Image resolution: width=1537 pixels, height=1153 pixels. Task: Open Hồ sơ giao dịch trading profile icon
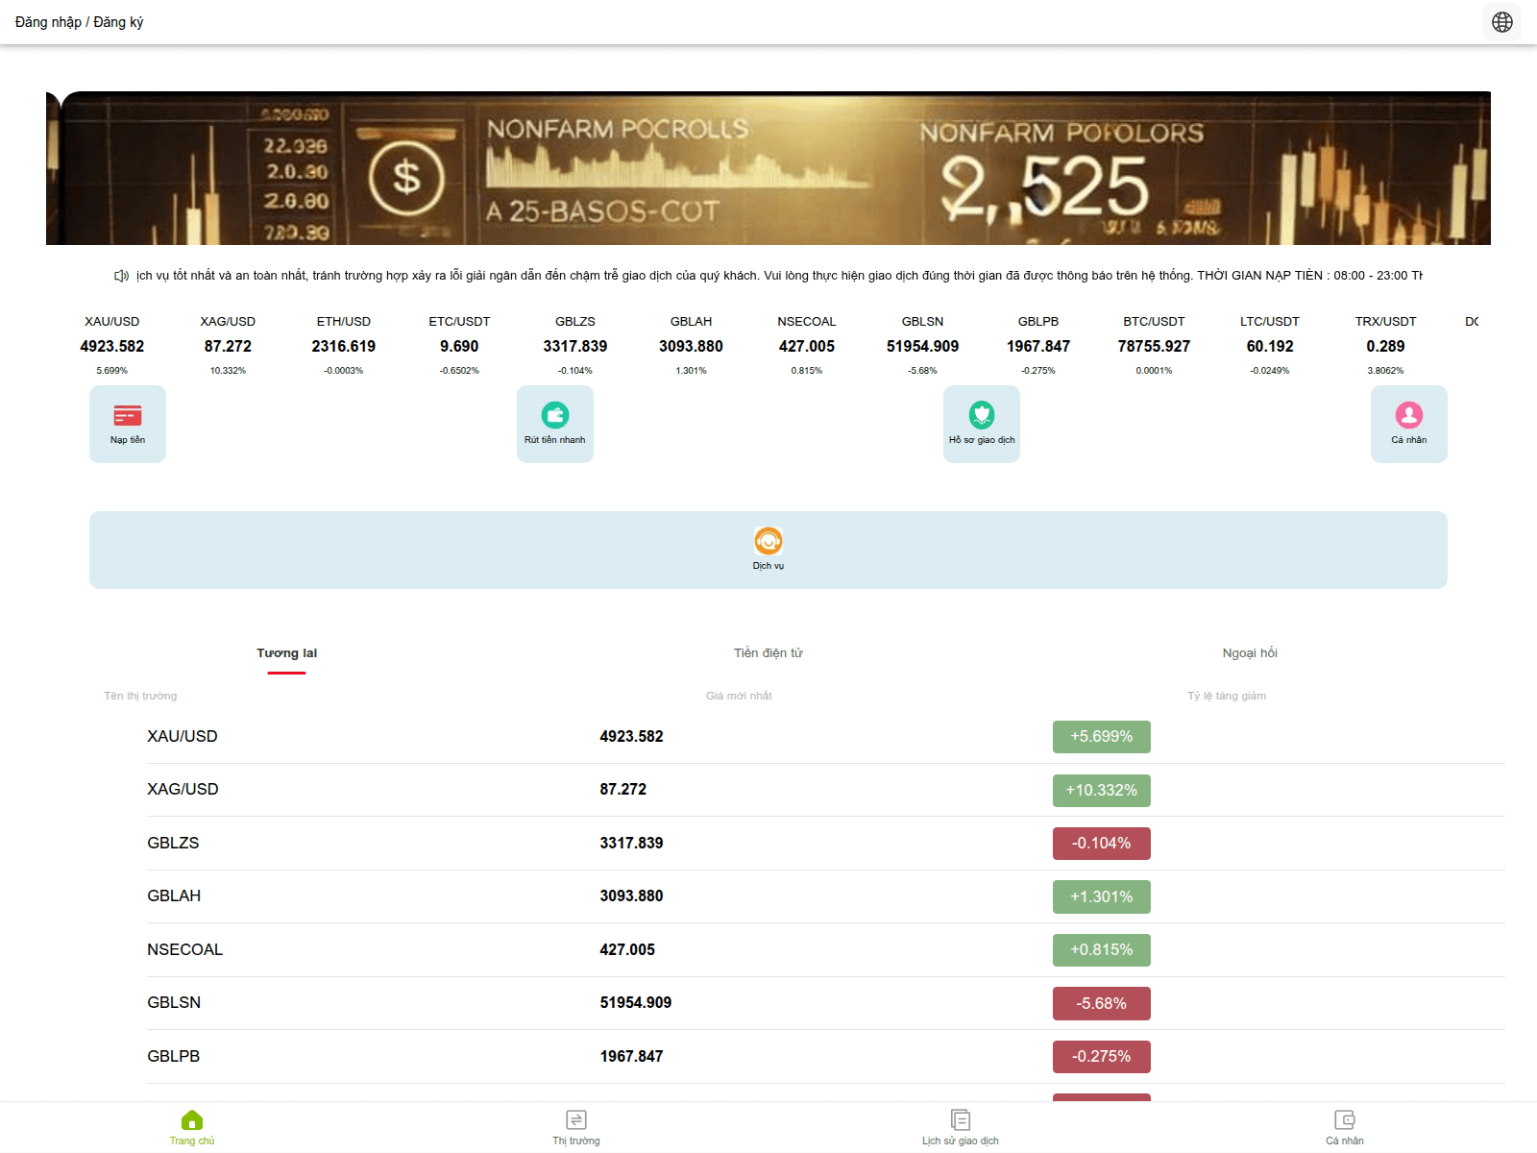tap(981, 423)
